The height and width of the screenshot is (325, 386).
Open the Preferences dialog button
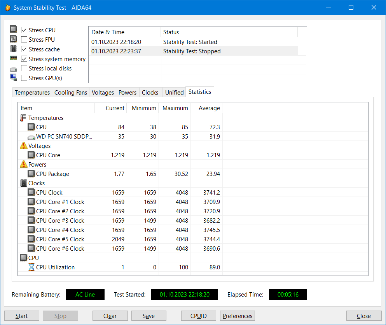237,316
